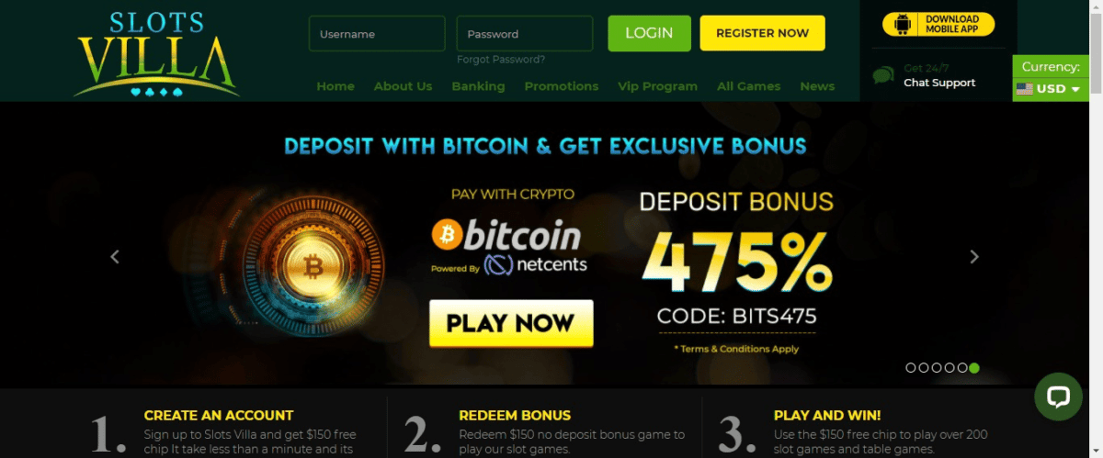The image size is (1103, 458).
Task: Open the Promotions menu item
Action: click(562, 86)
